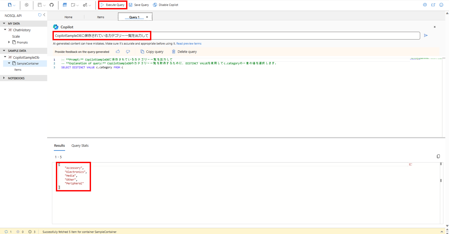Image resolution: width=449 pixels, height=234 pixels.
Task: Send the Copilot prompt
Action: click(x=426, y=35)
